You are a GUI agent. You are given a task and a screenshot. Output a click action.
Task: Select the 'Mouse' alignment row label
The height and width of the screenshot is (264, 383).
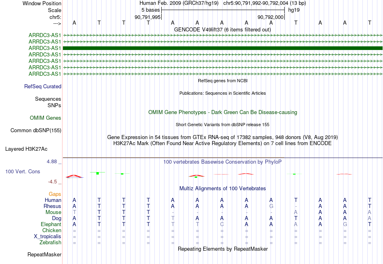(x=53, y=212)
